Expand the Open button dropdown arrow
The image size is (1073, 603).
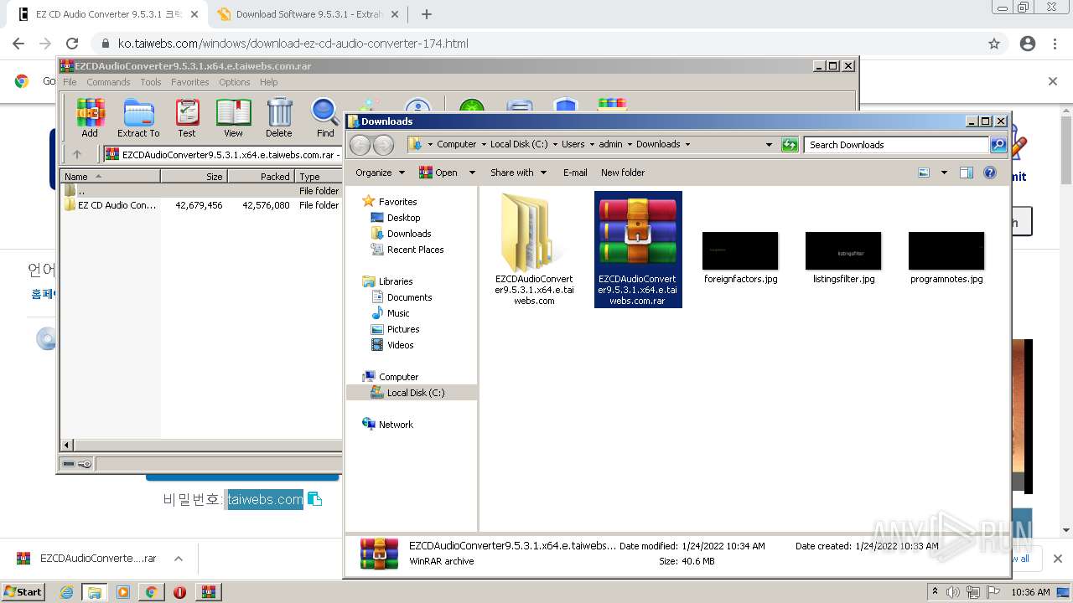(x=472, y=173)
